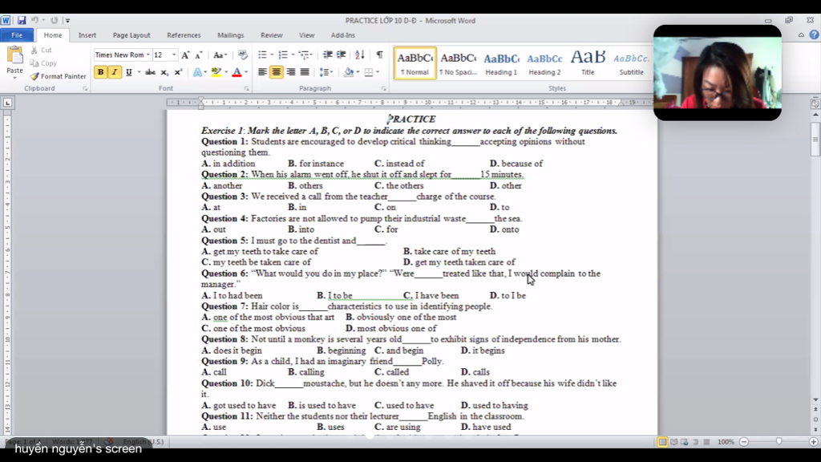This screenshot has width=821, height=462.
Task: Switch to the Review tab
Action: (x=271, y=35)
